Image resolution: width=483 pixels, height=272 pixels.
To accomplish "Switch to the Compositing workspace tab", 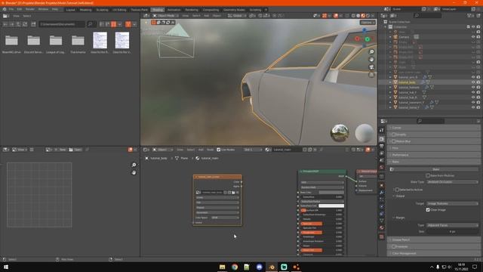I will tap(211, 10).
